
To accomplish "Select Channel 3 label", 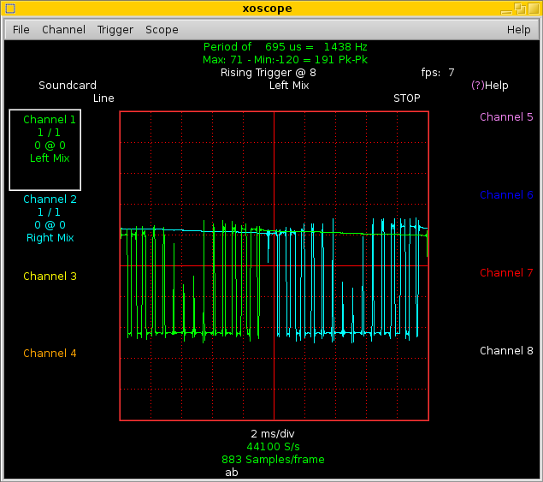I will 50,276.
